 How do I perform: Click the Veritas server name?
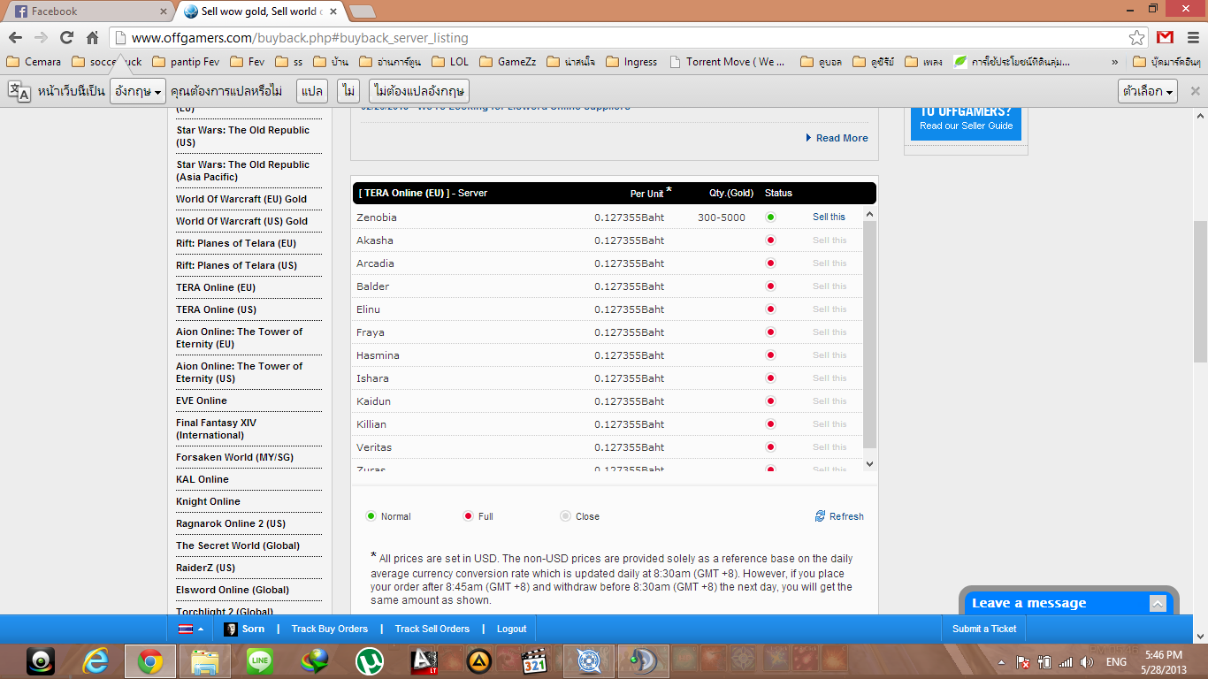374,447
